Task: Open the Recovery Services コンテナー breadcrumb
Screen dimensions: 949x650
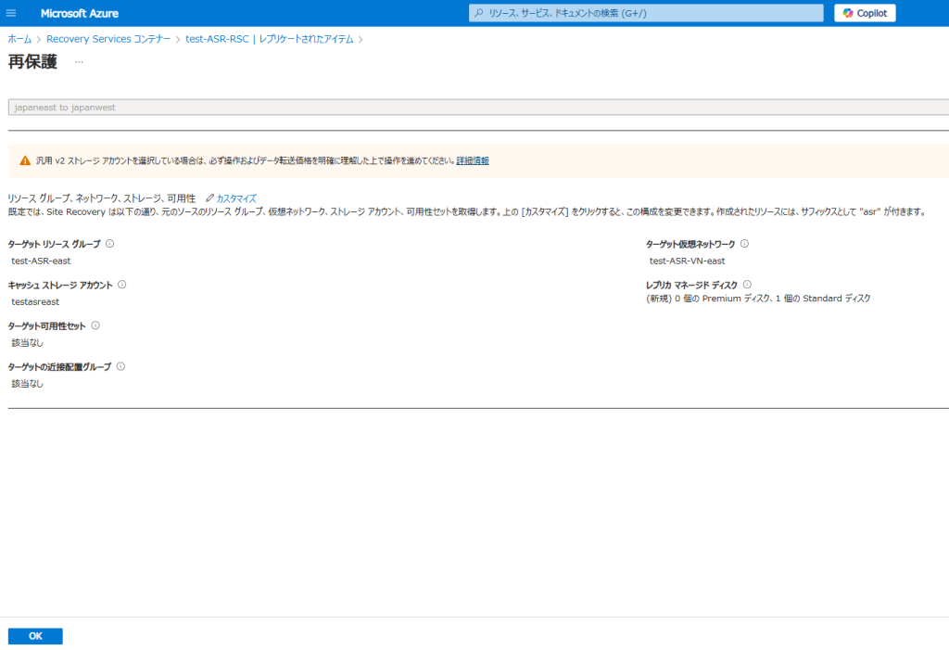Action: (108, 39)
